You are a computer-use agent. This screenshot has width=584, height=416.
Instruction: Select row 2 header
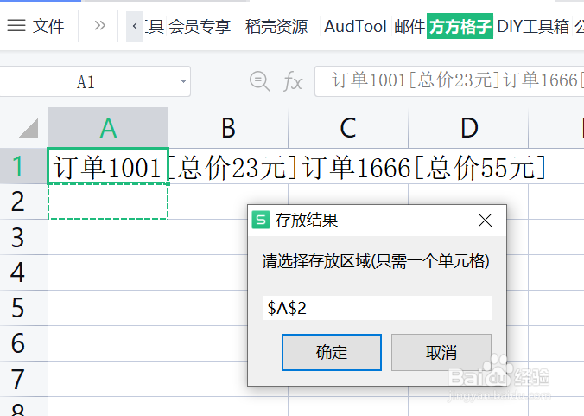tap(23, 202)
